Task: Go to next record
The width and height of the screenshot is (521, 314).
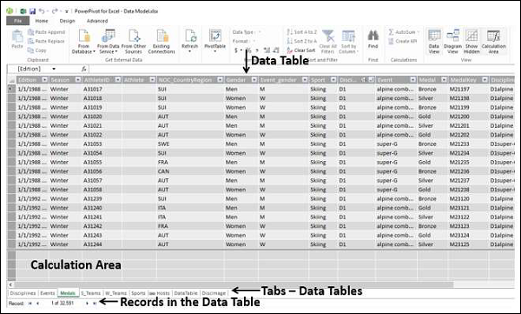Action: point(88,304)
